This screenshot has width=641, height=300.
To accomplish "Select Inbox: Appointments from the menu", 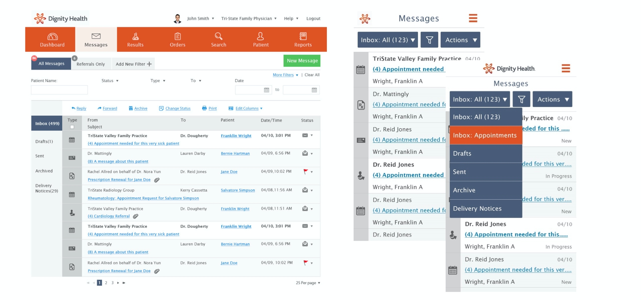I will (485, 135).
